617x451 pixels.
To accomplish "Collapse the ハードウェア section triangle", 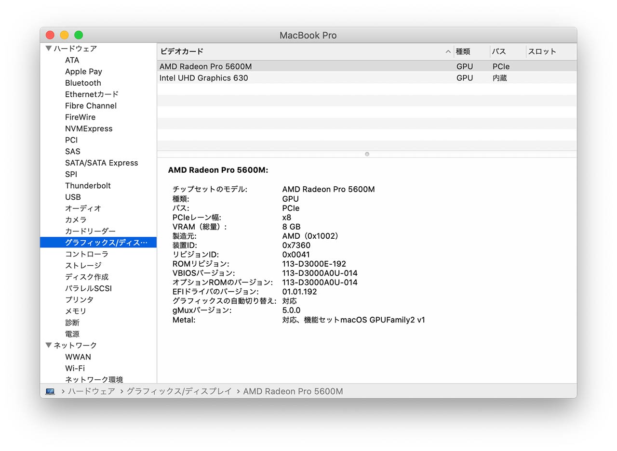I will pos(48,48).
